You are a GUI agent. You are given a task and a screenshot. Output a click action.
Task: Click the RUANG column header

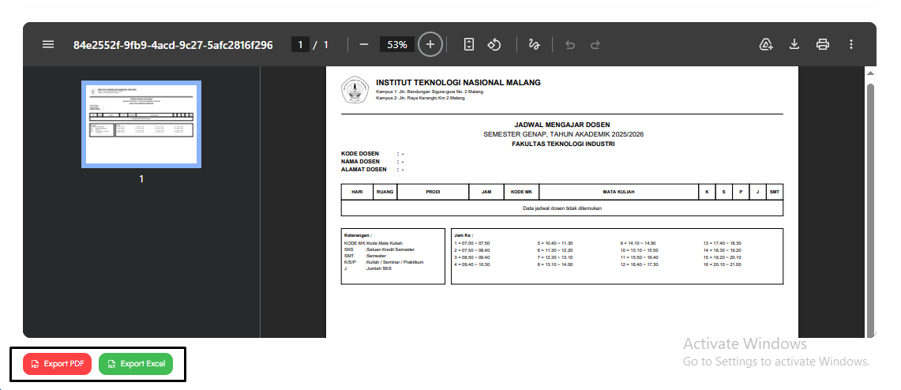385,192
